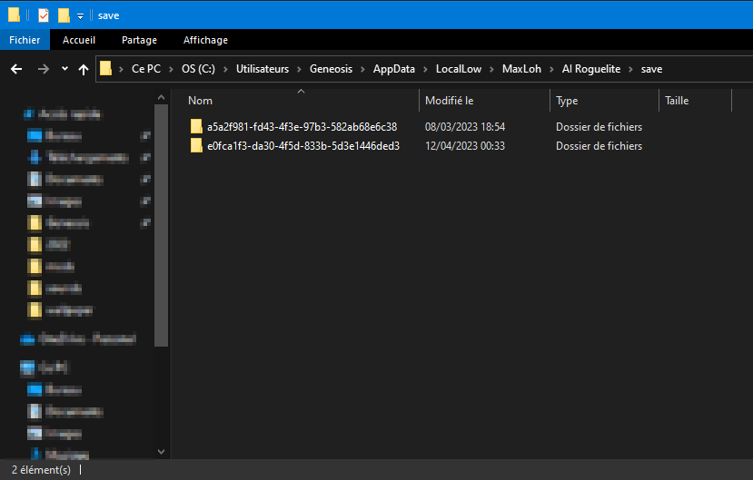The width and height of the screenshot is (753, 480).
Task: Click the Forward navigation arrow
Action: pos(43,69)
